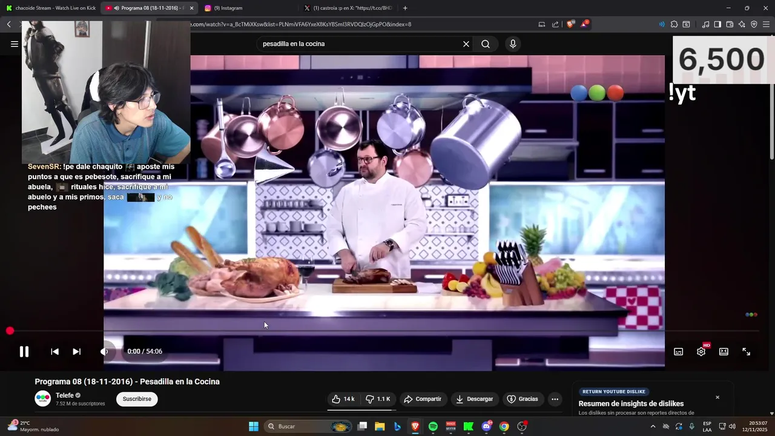Click the Descargar download button
The width and height of the screenshot is (775, 436).
[x=474, y=399]
